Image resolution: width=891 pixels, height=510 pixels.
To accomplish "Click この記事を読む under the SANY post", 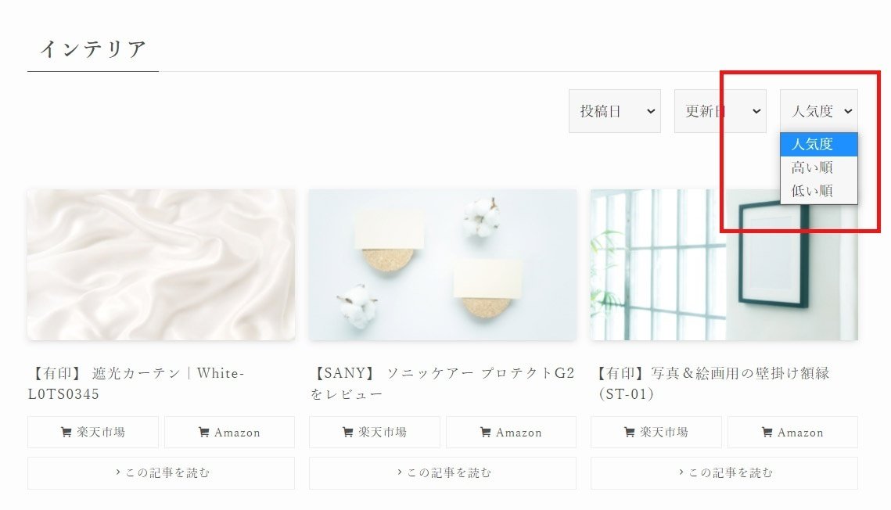I will (443, 473).
